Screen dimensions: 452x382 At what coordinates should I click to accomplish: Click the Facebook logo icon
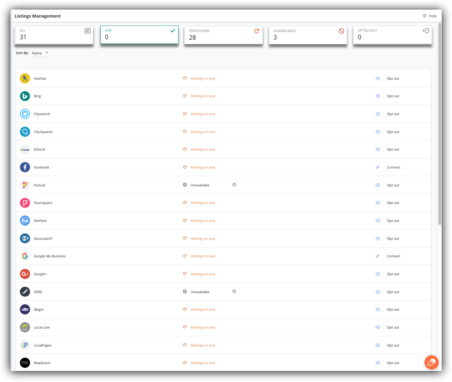(x=25, y=167)
